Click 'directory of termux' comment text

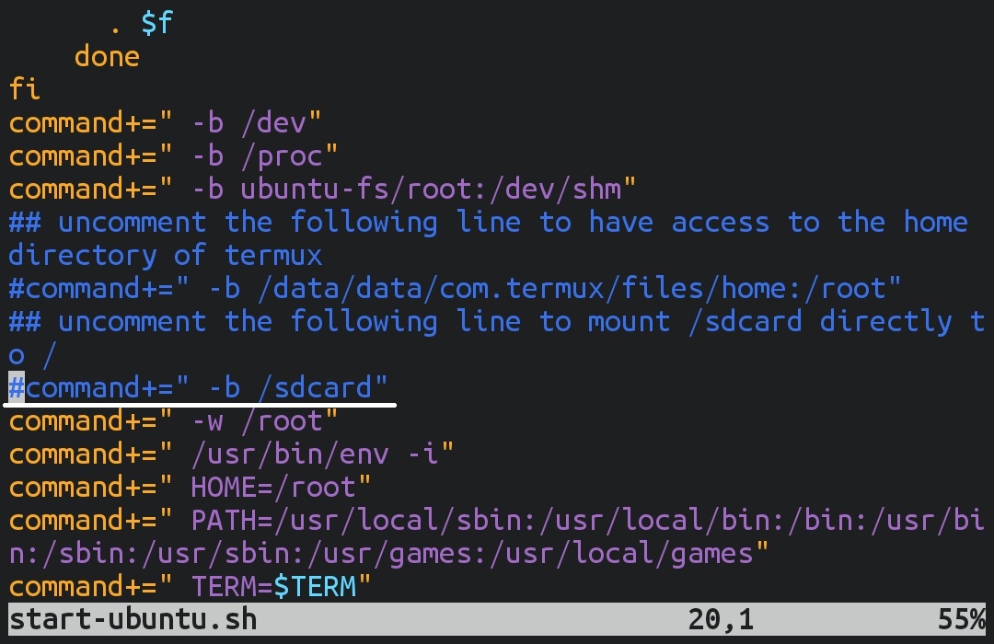click(x=166, y=255)
